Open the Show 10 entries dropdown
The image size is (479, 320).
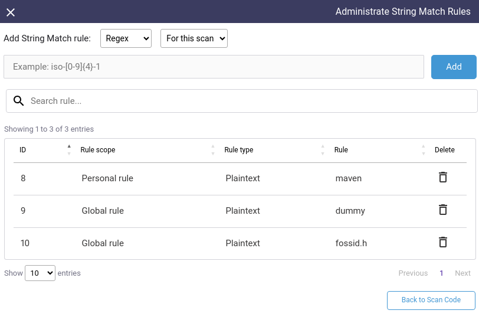click(x=40, y=273)
